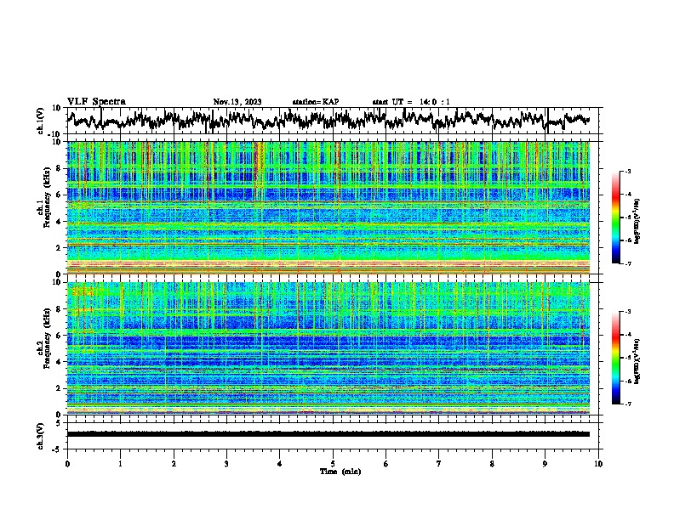Click the "6" tick on the Time axis

click(x=386, y=464)
